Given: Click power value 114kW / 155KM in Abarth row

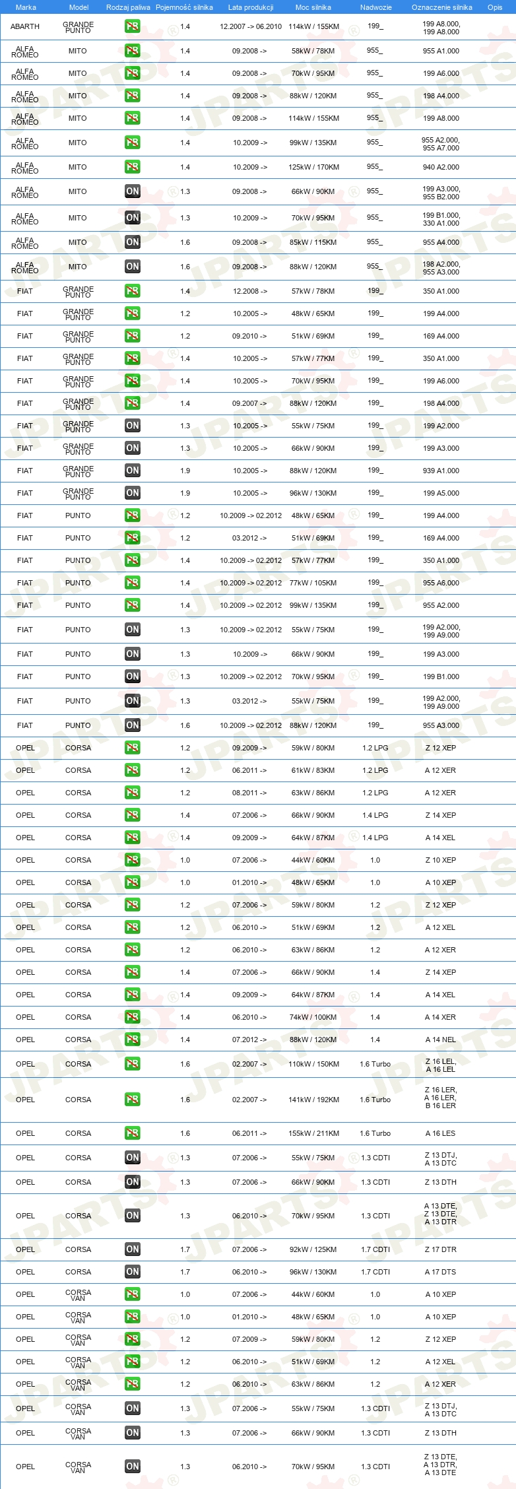Looking at the screenshot, I should tap(313, 27).
